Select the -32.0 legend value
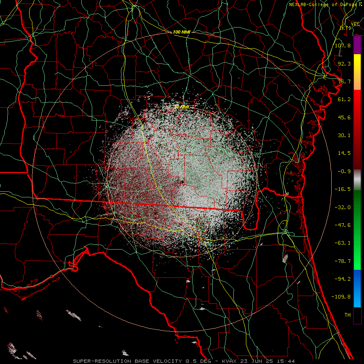Screen dimensions: 364x364 pyautogui.click(x=343, y=207)
